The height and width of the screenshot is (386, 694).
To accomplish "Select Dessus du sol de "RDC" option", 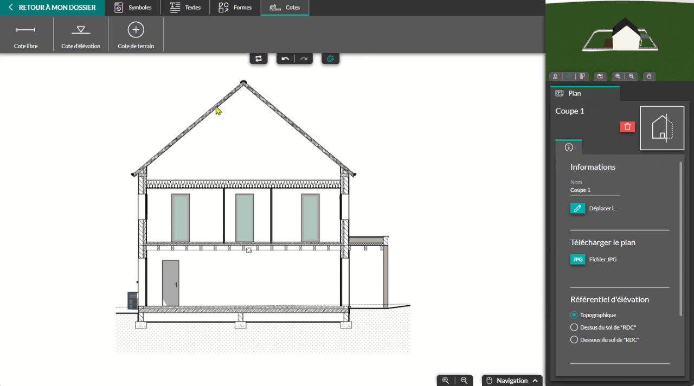I will coord(574,327).
